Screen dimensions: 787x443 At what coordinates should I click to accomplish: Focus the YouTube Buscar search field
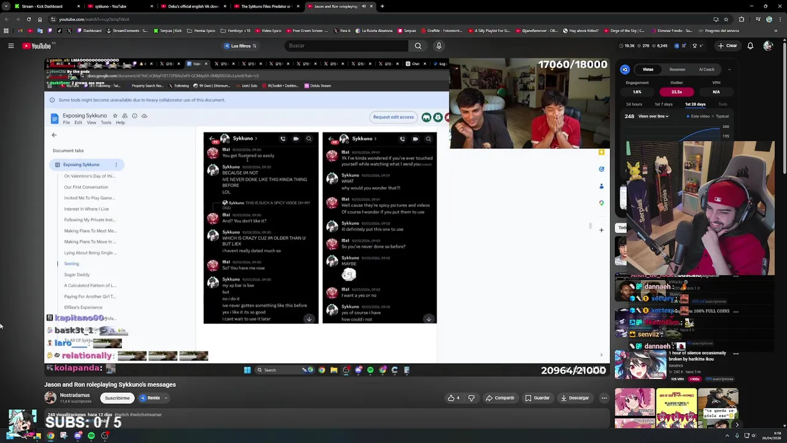pos(346,46)
